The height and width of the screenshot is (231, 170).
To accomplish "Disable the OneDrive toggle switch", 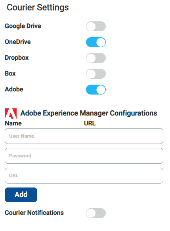I will [96, 42].
